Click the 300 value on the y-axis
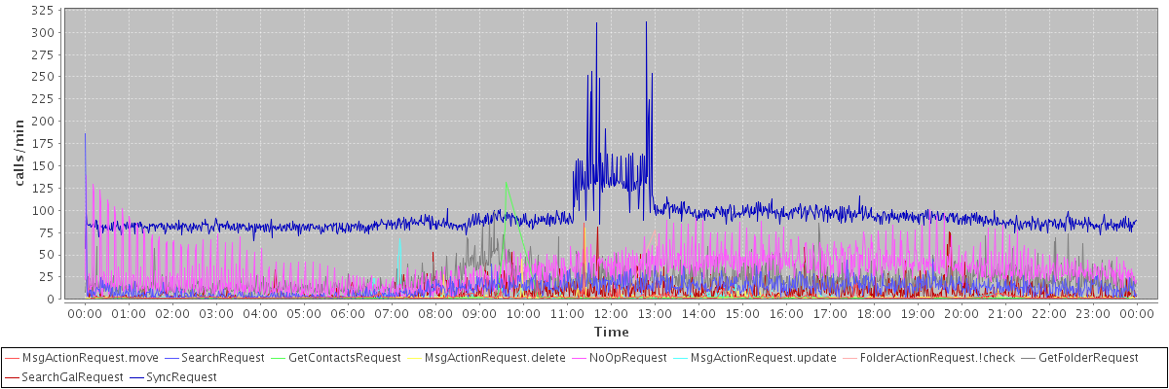1169x389 pixels. (x=42, y=32)
